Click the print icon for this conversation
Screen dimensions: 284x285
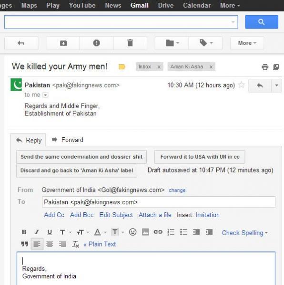(x=265, y=67)
